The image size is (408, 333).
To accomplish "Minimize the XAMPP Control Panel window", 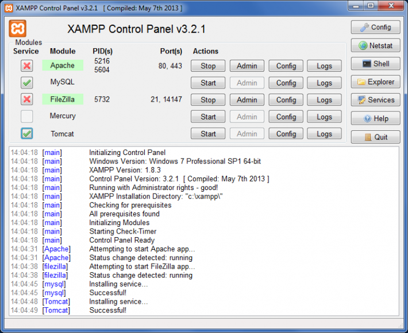I will click(x=356, y=6).
